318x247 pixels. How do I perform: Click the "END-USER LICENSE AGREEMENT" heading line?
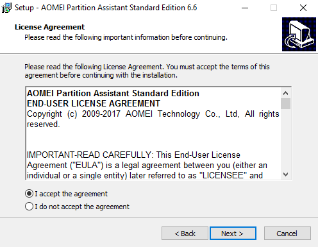94,103
